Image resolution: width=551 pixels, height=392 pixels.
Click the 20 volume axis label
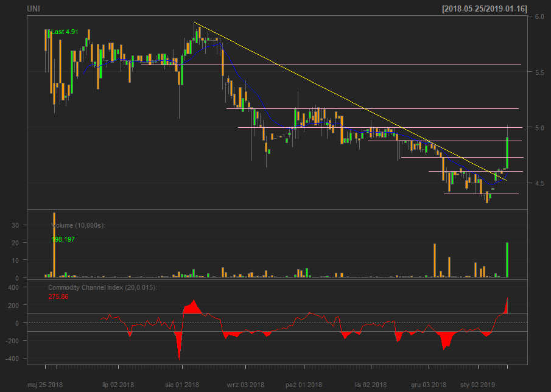15,243
